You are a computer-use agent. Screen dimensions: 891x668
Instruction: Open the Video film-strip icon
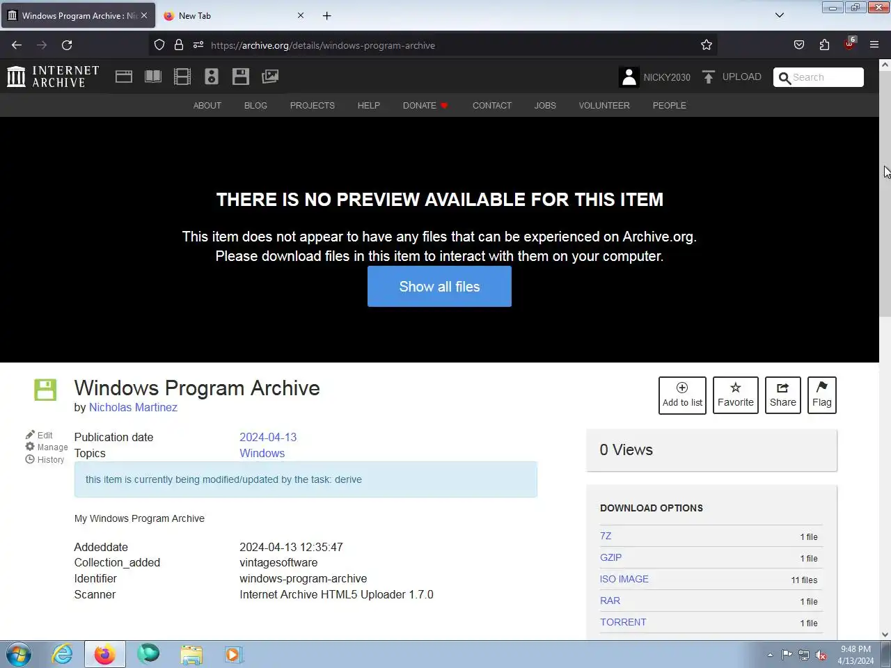pos(182,77)
